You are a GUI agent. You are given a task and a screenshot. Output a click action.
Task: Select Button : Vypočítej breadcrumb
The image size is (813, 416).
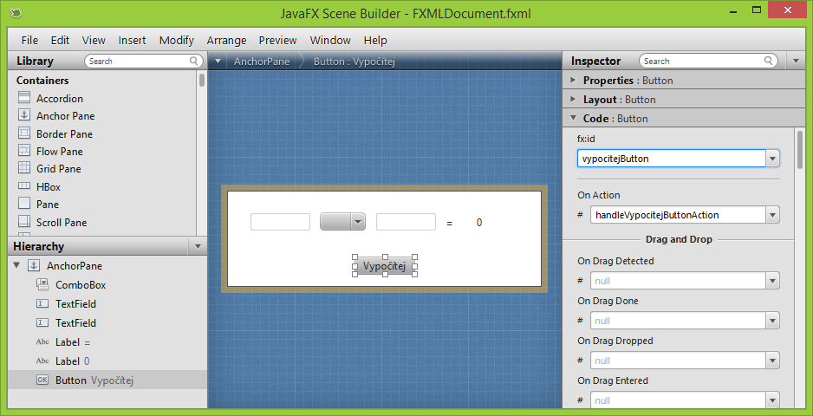point(354,62)
